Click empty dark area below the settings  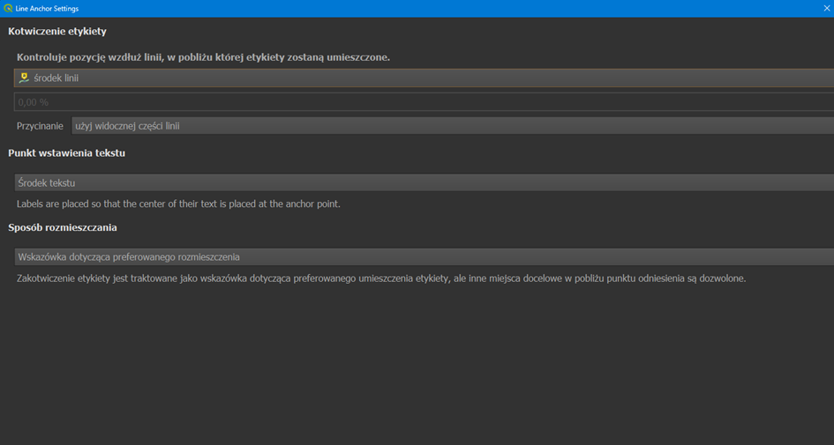[415, 370]
